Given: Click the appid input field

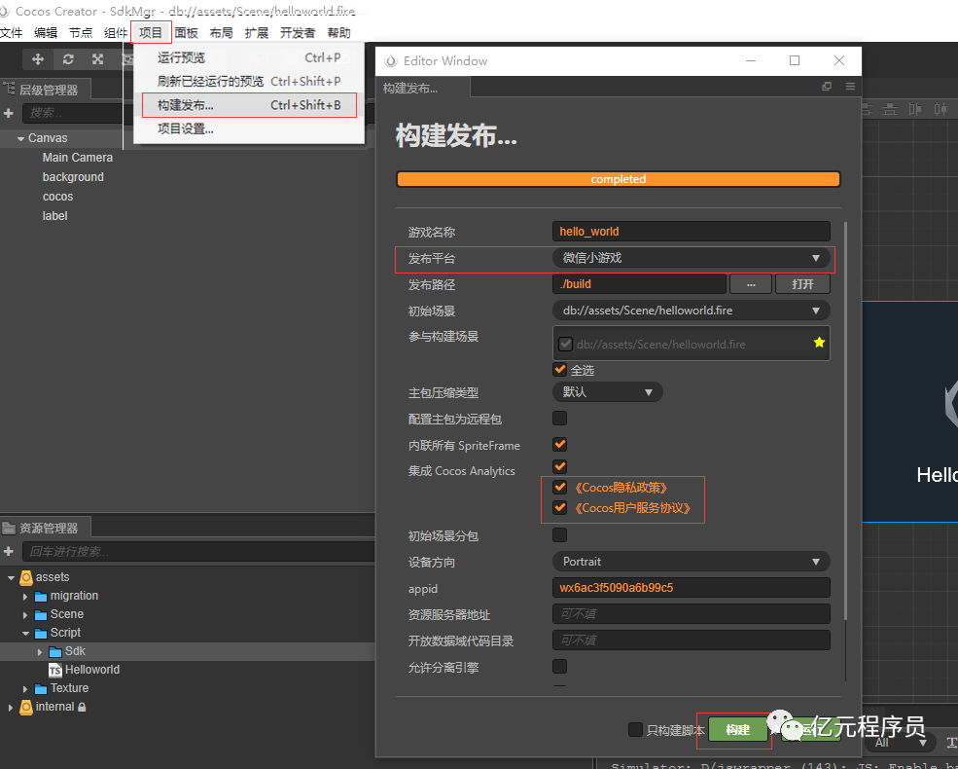Looking at the screenshot, I should click(x=691, y=587).
